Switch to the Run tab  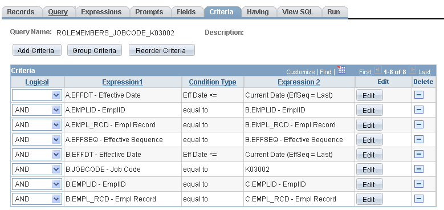pyautogui.click(x=333, y=12)
